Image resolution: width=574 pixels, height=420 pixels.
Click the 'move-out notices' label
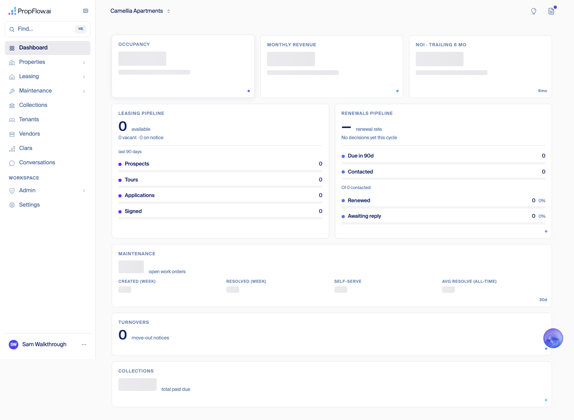point(150,338)
